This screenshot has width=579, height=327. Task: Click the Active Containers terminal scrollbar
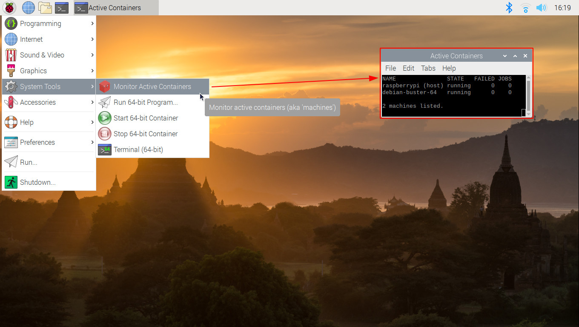point(529,96)
